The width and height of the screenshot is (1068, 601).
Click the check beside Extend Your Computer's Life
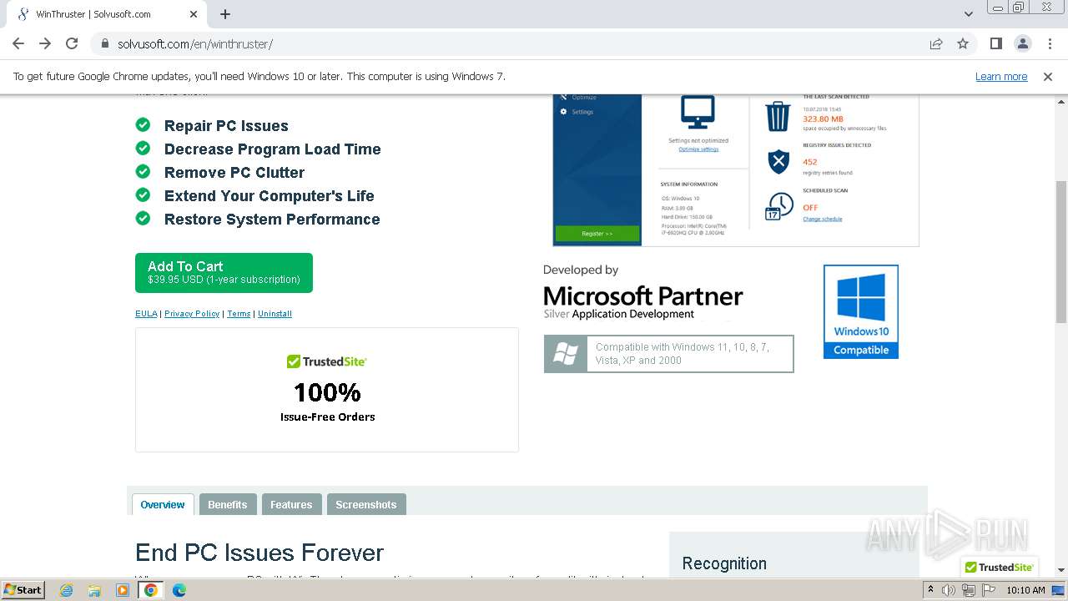144,195
